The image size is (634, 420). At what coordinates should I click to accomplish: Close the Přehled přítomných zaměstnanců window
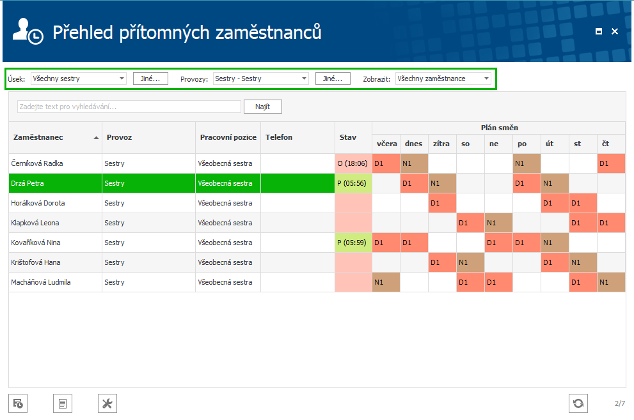[x=615, y=31]
